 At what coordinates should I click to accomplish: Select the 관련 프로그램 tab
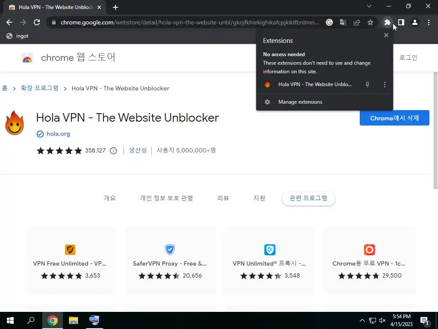[308, 198]
